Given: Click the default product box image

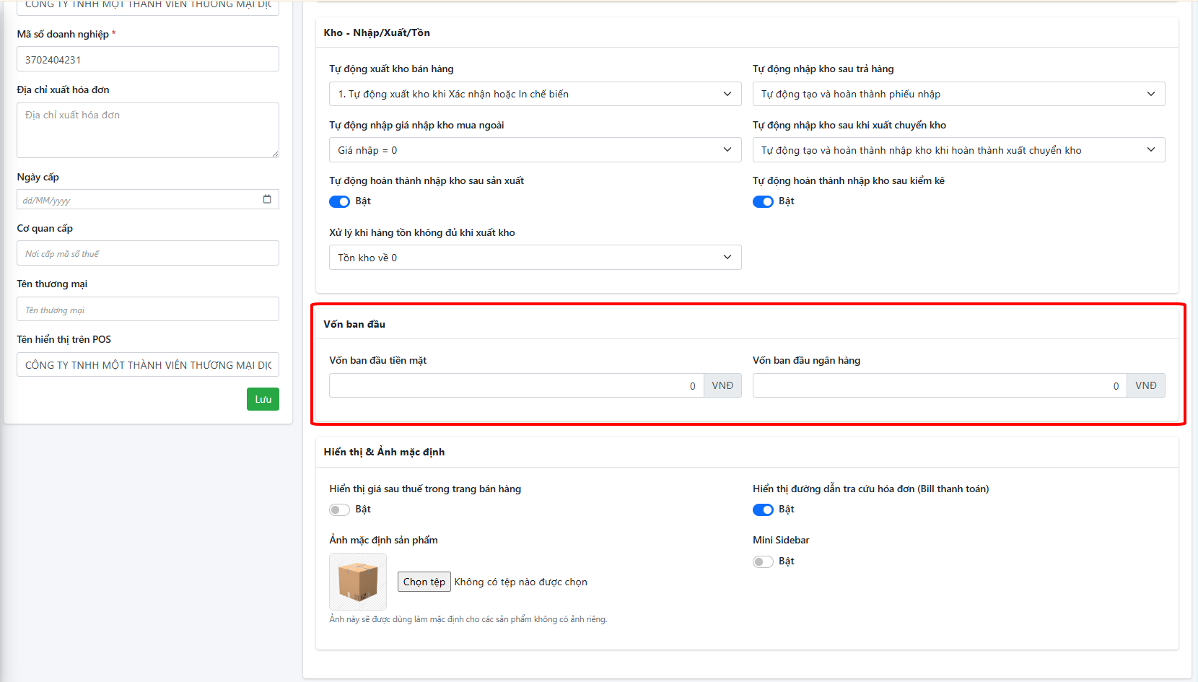Looking at the screenshot, I should click(358, 582).
